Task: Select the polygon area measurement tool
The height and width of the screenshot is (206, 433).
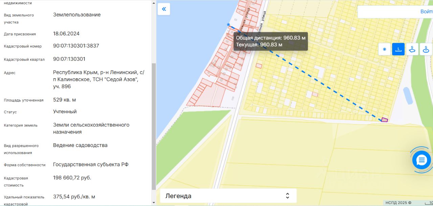Action: [x=412, y=49]
